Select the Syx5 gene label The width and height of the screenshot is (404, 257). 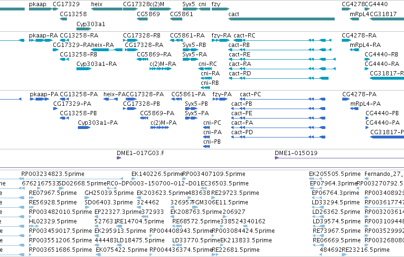(x=188, y=4)
